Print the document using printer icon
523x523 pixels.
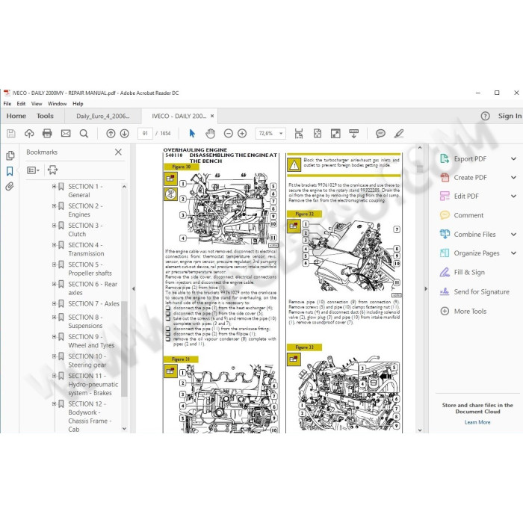pyautogui.click(x=47, y=134)
